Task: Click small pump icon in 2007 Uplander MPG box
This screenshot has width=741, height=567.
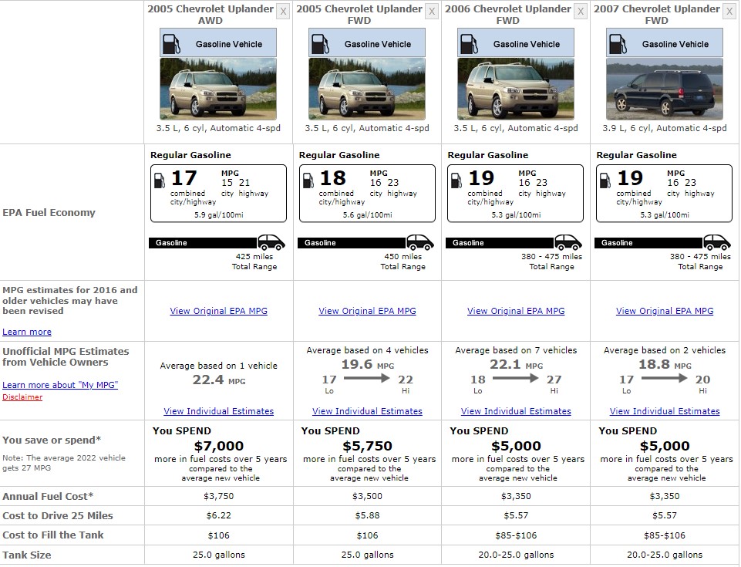Action: (x=605, y=181)
